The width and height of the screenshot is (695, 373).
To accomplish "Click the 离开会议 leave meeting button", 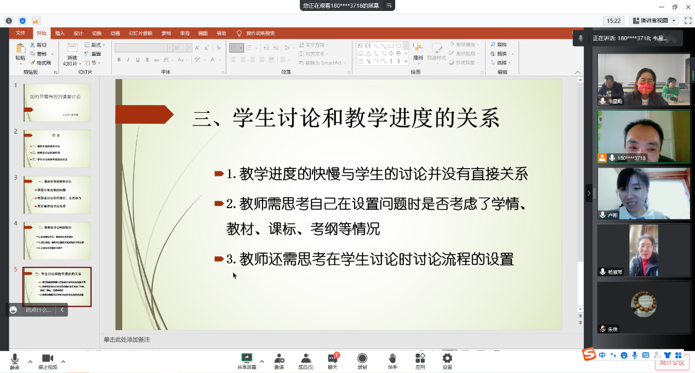I will pyautogui.click(x=673, y=362).
